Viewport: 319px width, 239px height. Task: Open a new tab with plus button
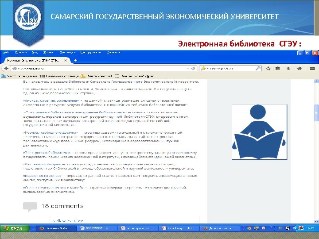(75, 60)
